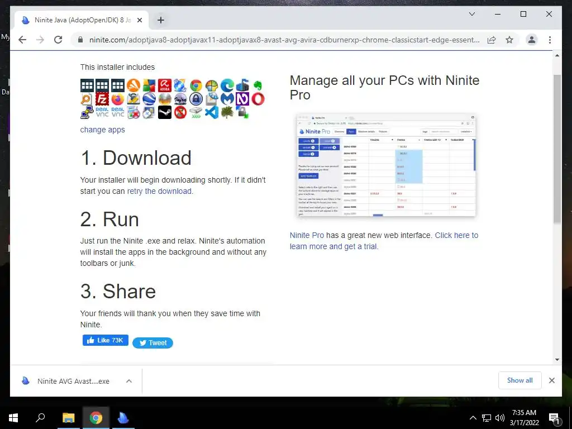Image resolution: width=572 pixels, height=429 pixels.
Task: Click the Revo Uninstaller icon
Action: click(133, 112)
